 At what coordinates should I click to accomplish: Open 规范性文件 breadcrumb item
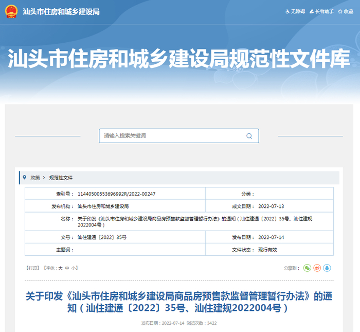pos(61,178)
